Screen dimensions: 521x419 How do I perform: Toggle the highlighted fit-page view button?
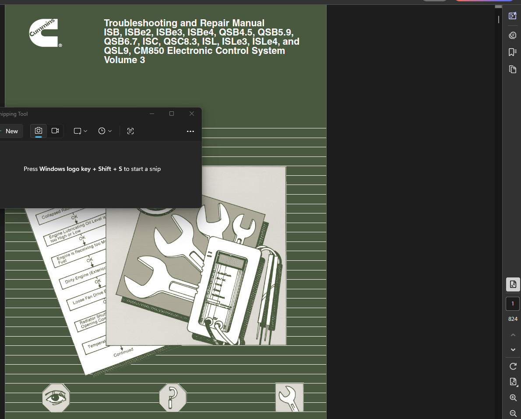click(513, 284)
